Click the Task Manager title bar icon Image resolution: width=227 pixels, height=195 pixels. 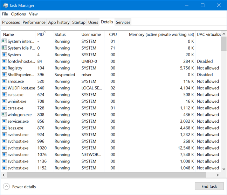[6, 6]
